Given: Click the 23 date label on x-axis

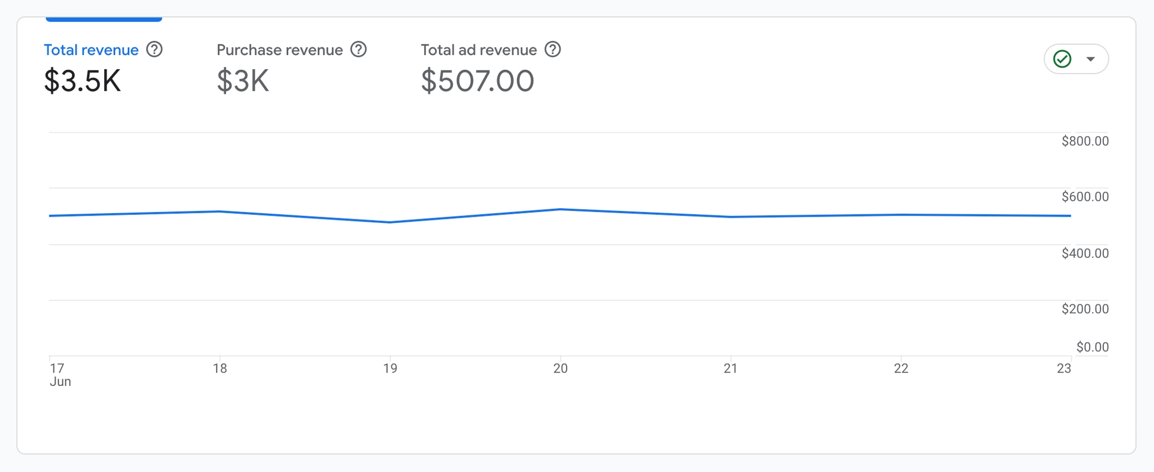Looking at the screenshot, I should [1063, 368].
